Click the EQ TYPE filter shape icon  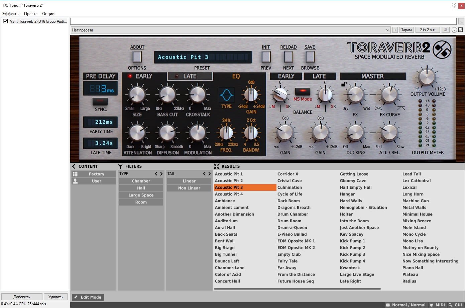click(x=226, y=95)
